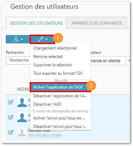This screenshot has height=146, width=133.
Task: Select the second user's blue avatar icon
Action: [22, 117]
